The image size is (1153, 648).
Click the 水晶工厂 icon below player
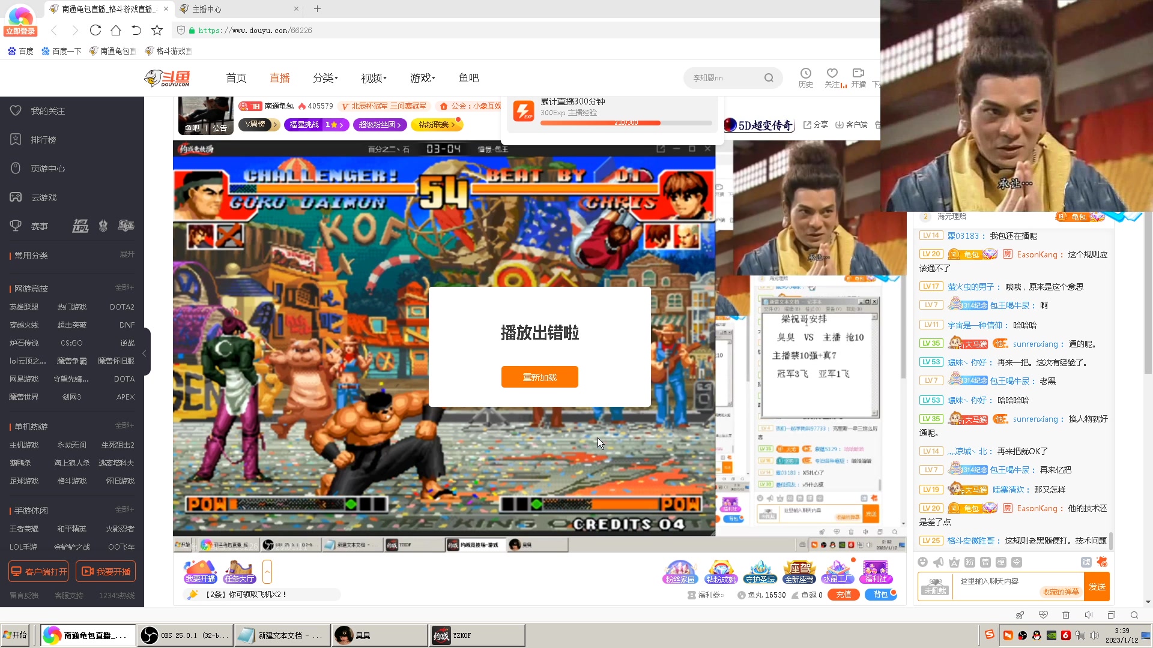tap(838, 572)
